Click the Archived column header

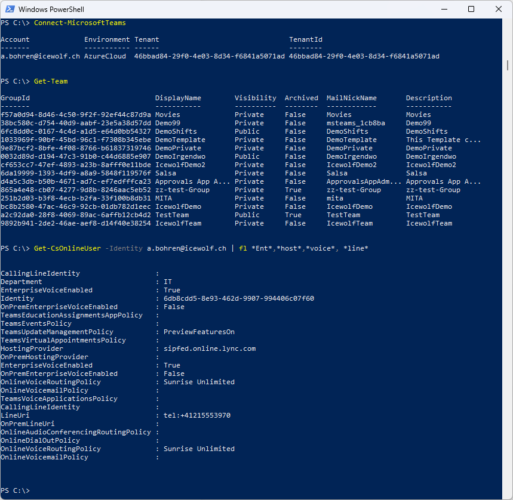point(302,98)
